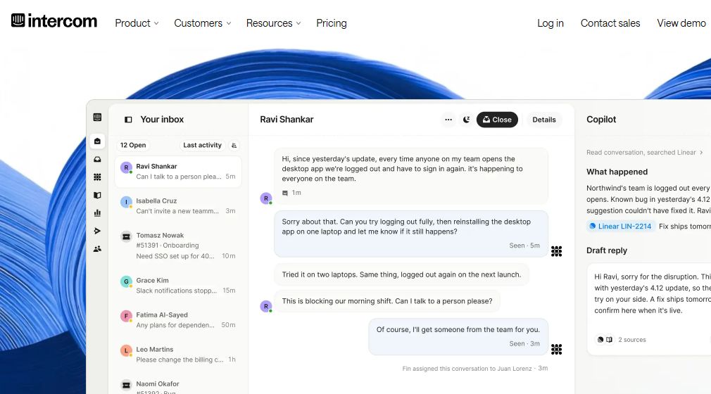Open Fatima Al-Sayed's conversation
Image resolution: width=711 pixels, height=394 pixels.
click(x=178, y=319)
